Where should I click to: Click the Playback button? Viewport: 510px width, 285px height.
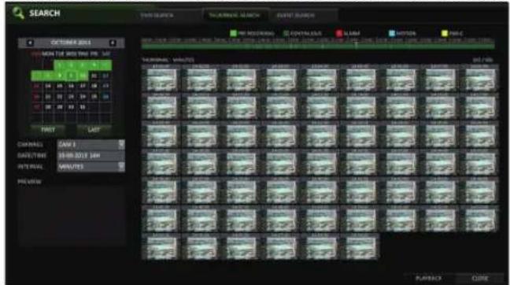[x=429, y=278]
